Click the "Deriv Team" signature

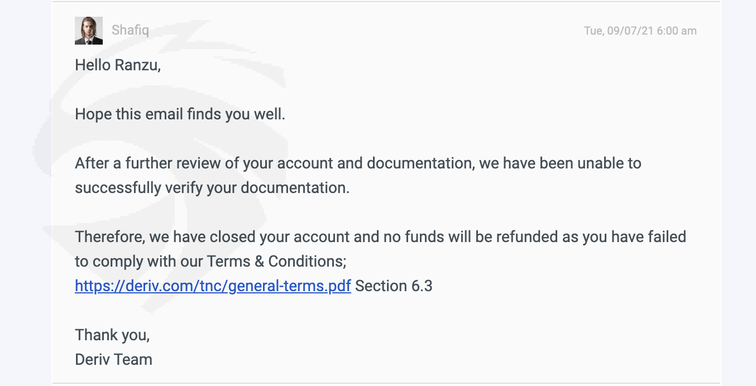[x=113, y=360]
